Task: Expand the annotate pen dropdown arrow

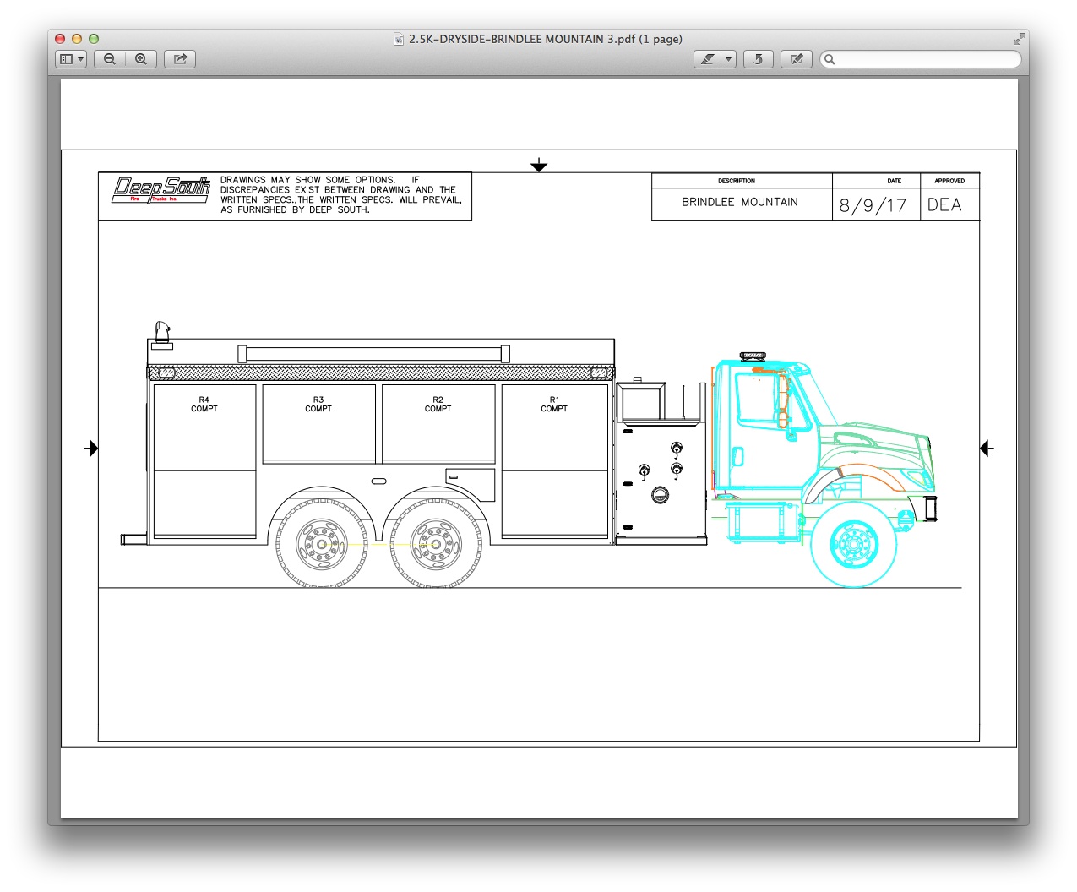Action: [728, 59]
